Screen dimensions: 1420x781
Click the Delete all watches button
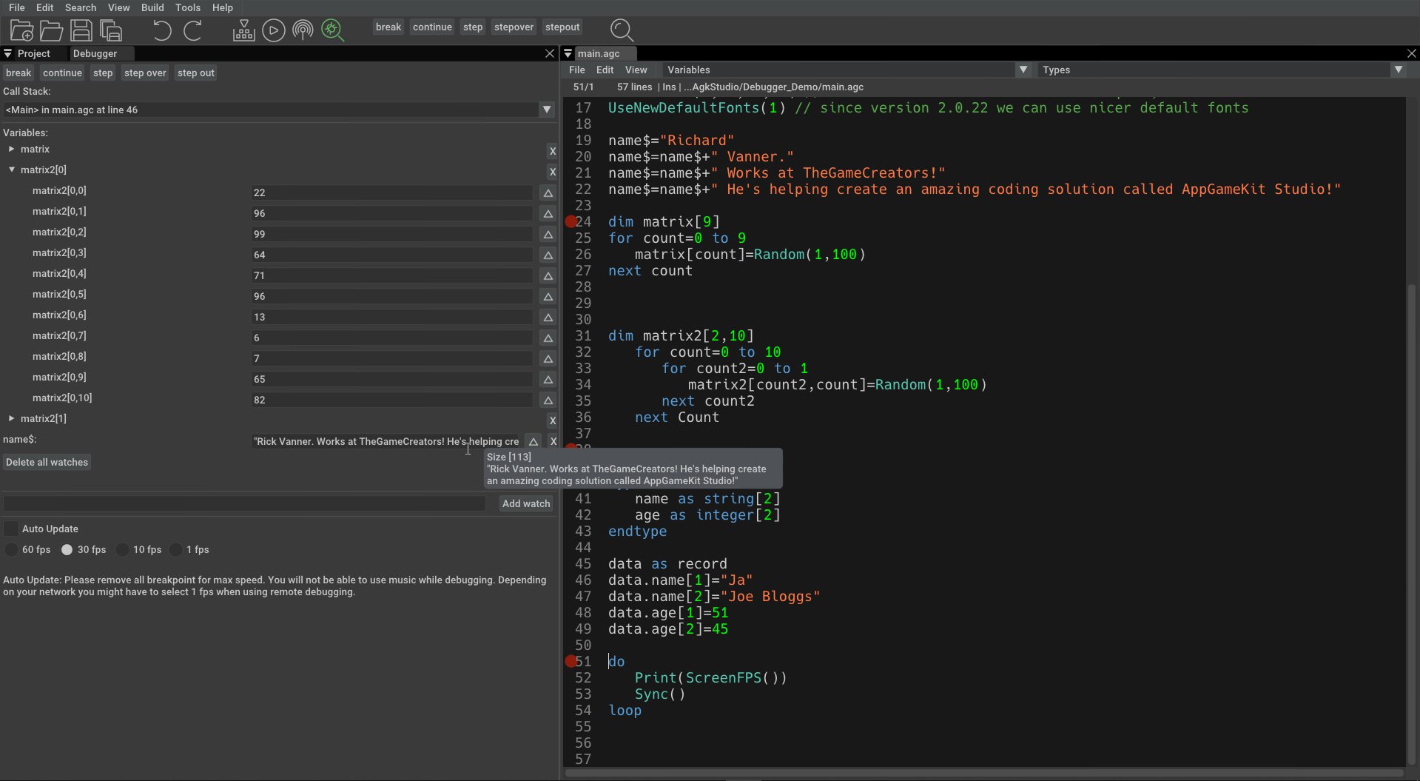[47, 462]
